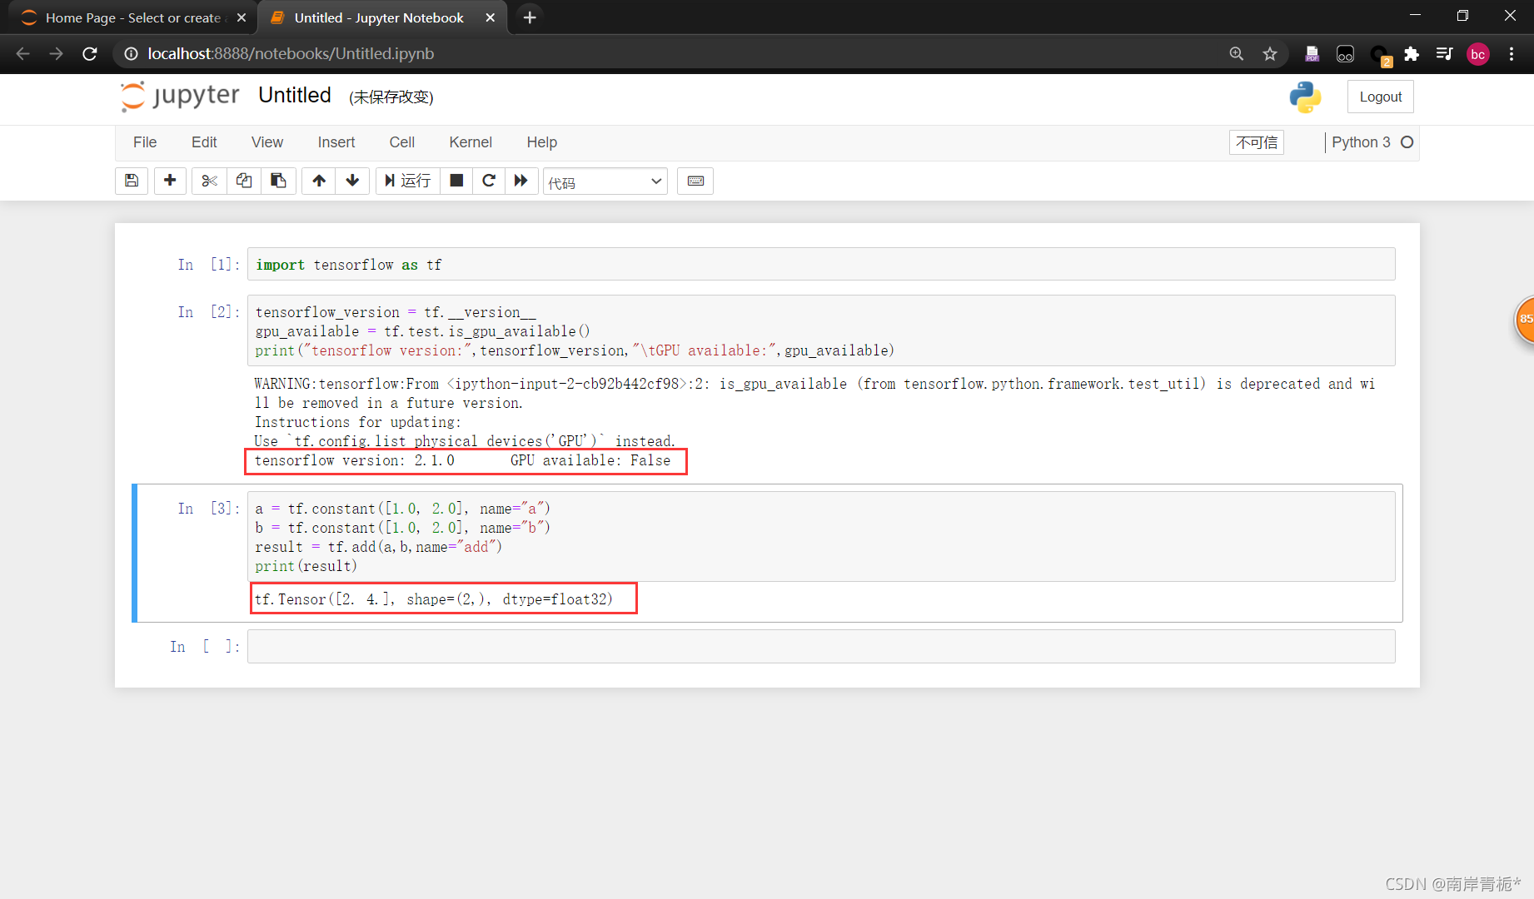Click the 不可信 trust notebook button
This screenshot has height=899, width=1534.
(x=1257, y=142)
